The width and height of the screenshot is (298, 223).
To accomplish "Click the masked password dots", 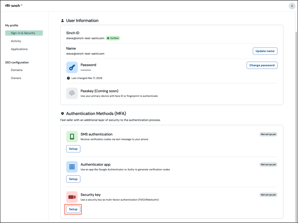I will pos(86,70).
